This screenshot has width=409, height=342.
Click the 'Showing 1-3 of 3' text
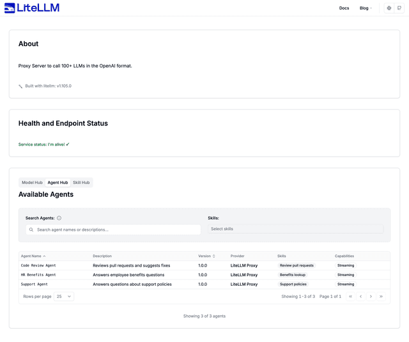tap(298, 297)
